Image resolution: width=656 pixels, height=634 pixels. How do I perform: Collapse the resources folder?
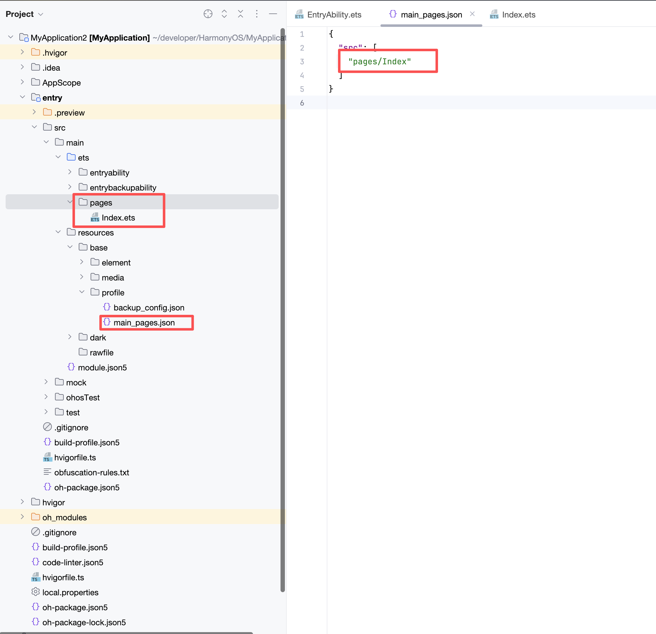coord(58,232)
